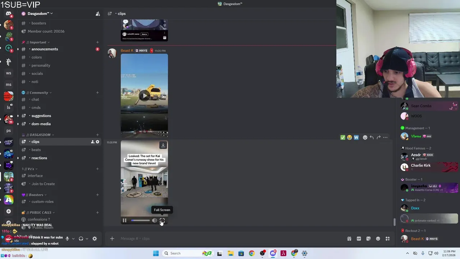Open the add reaction picker on the message
460x259 pixels.
365,137
